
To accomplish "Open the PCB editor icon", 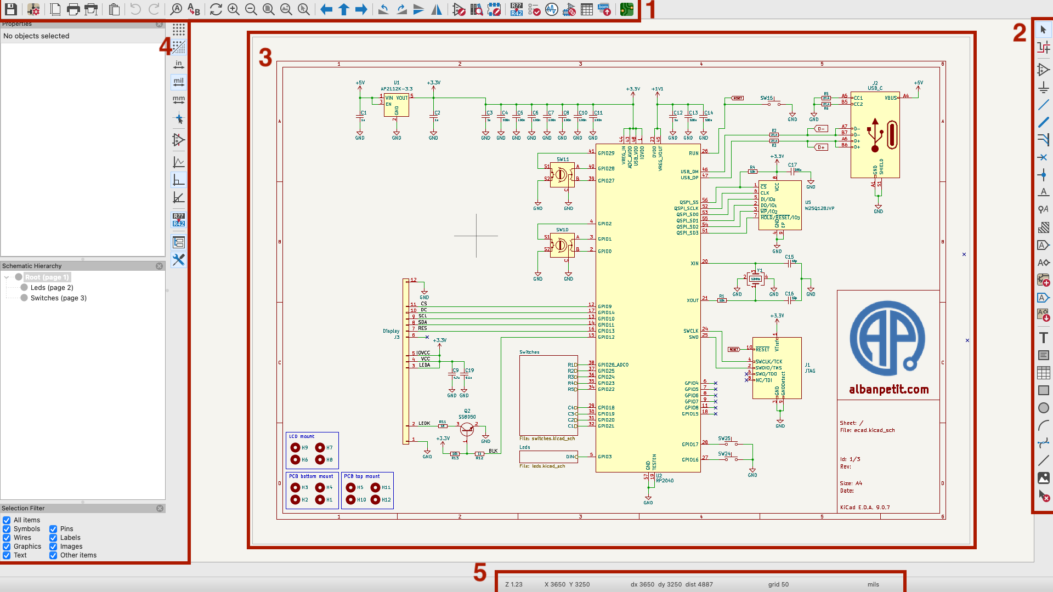I will click(627, 9).
